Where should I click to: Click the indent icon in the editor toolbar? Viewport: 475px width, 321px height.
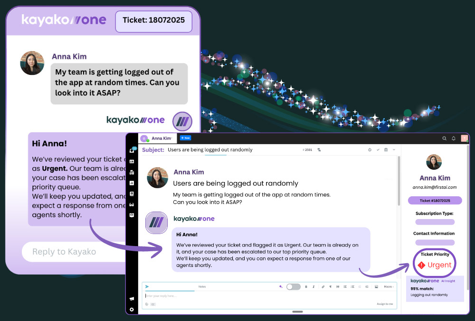[367, 286]
